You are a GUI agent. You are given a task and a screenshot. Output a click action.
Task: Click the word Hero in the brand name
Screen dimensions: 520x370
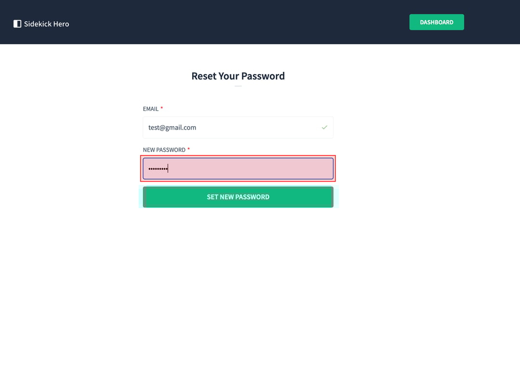pyautogui.click(x=61, y=24)
